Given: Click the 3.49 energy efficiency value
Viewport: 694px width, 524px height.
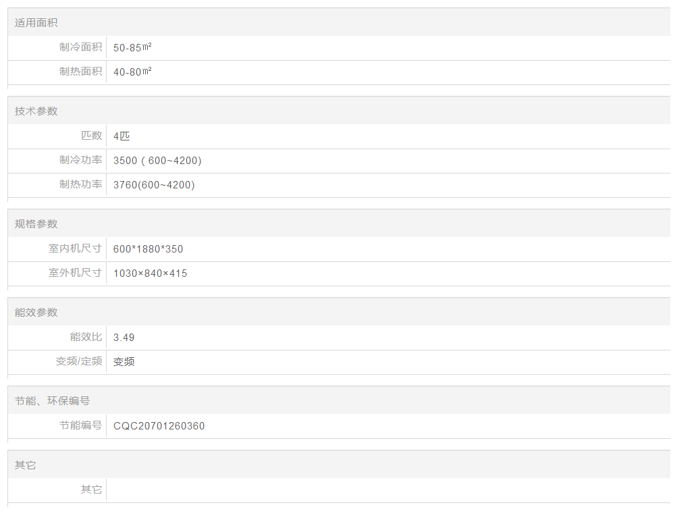Looking at the screenshot, I should [x=124, y=338].
